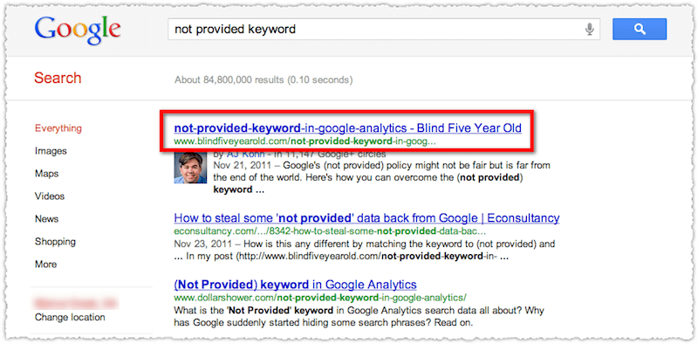Image resolution: width=698 pixels, height=344 pixels.
Task: Open the Econsultancy not provided result
Action: pyautogui.click(x=366, y=218)
